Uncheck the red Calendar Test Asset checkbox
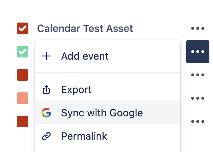The width and height of the screenshot is (213, 152). (23, 28)
